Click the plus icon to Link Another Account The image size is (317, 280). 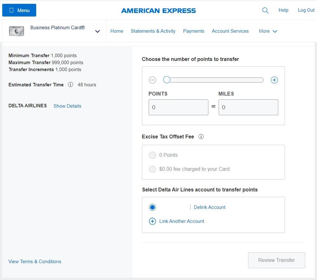coord(152,221)
